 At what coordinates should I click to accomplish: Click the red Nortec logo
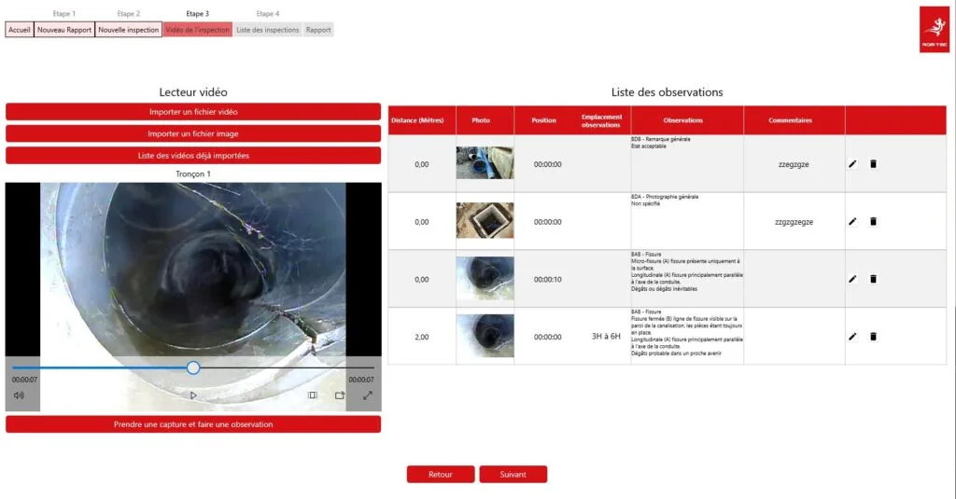934,29
